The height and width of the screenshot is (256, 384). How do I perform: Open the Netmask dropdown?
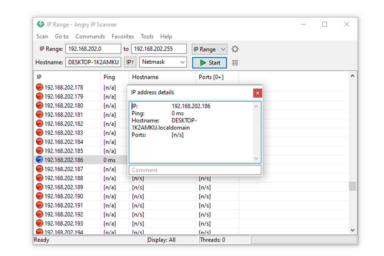pyautogui.click(x=163, y=62)
